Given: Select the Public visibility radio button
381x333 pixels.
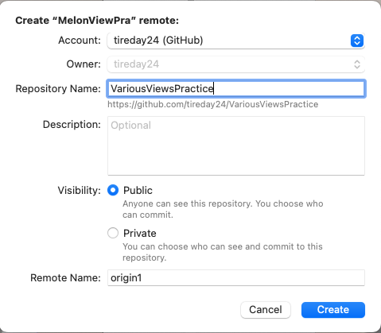Looking at the screenshot, I should (x=113, y=190).
